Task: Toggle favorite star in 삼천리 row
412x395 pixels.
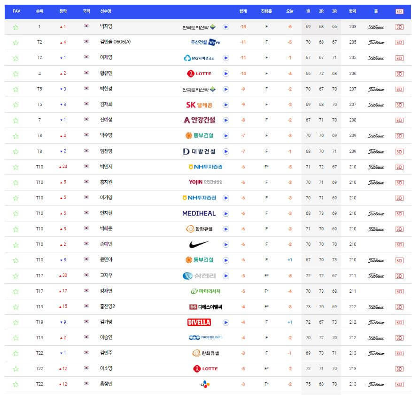Action: (16, 276)
